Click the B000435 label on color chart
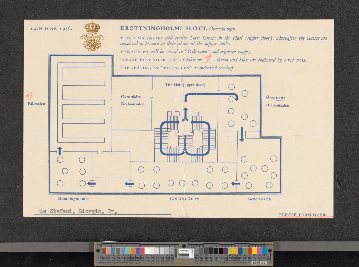 pyautogui.click(x=259, y=263)
